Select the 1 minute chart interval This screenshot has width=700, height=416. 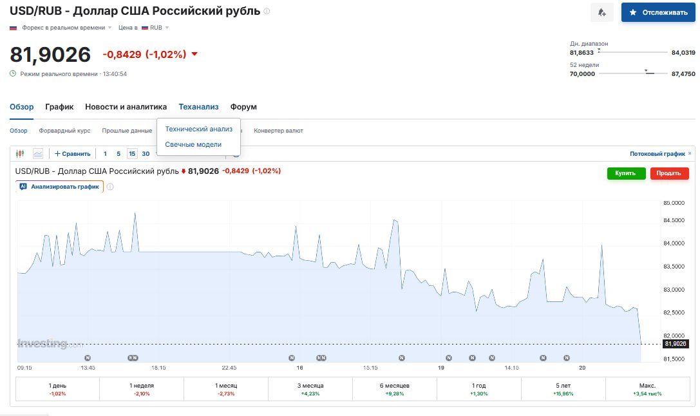[106, 153]
